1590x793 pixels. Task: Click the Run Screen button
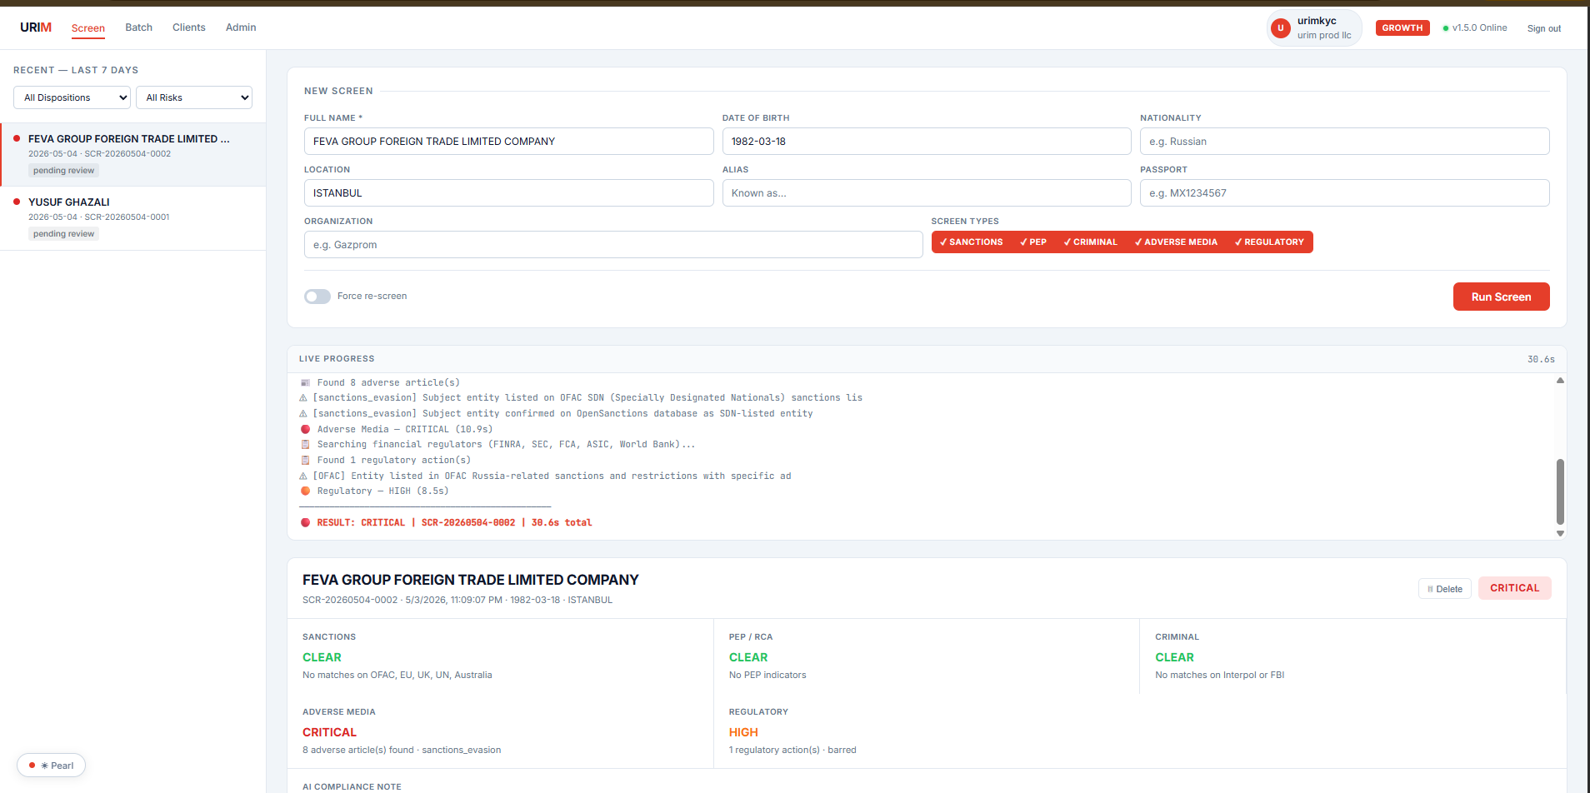coord(1501,297)
